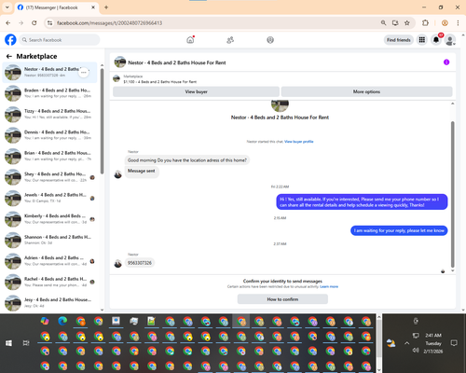Open Rachel conversation in list
Viewport: 466px width, 373px height.
[x=49, y=282]
